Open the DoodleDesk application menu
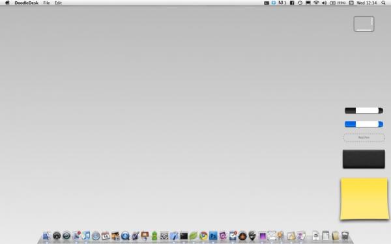The image size is (391, 244). tap(27, 3)
